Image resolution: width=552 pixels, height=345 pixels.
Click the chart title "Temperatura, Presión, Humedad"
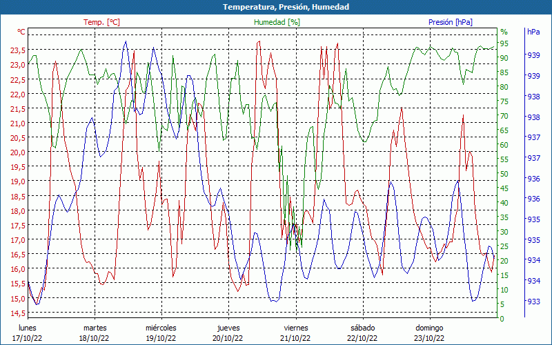pyautogui.click(x=286, y=7)
